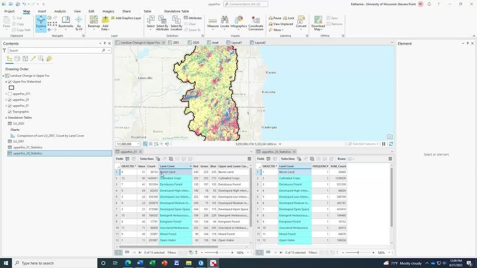
Task: Switch Contents to List By Labeling
Action: tap(49, 59)
